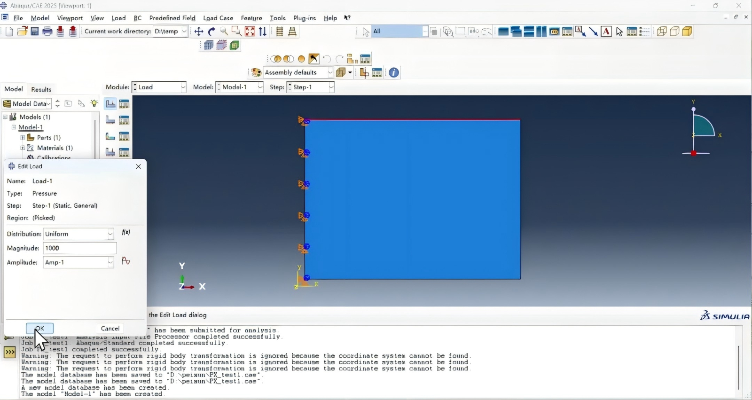
Task: Click the Create Load tool icon
Action: [110, 104]
